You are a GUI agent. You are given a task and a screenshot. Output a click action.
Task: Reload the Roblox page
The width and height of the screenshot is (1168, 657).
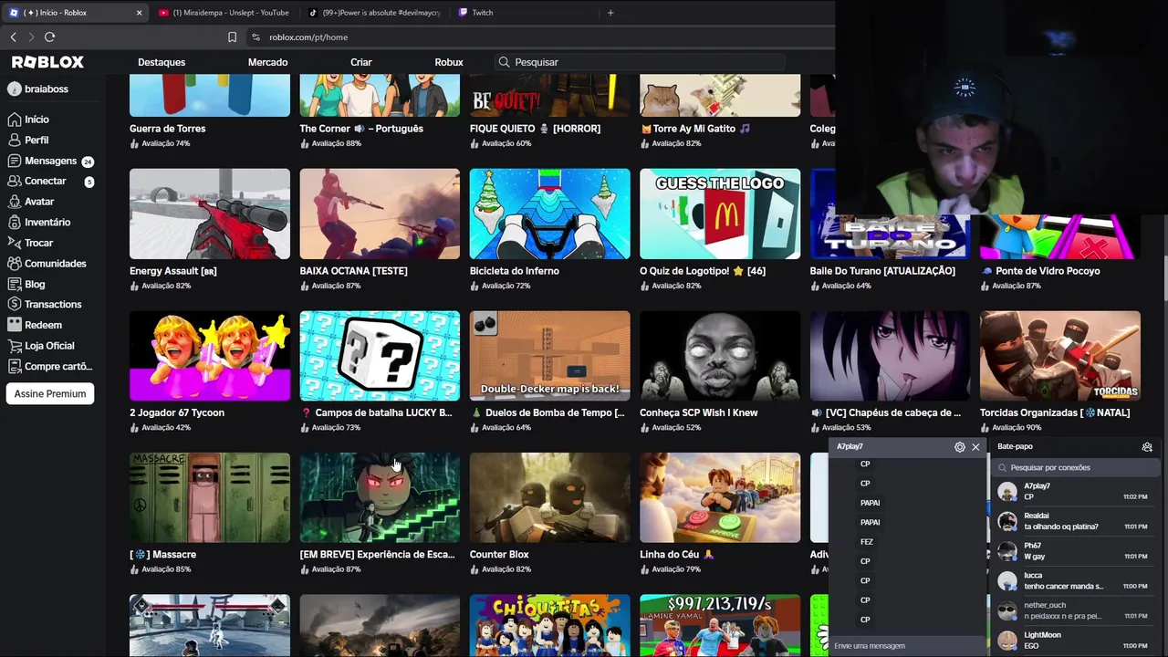click(x=49, y=36)
